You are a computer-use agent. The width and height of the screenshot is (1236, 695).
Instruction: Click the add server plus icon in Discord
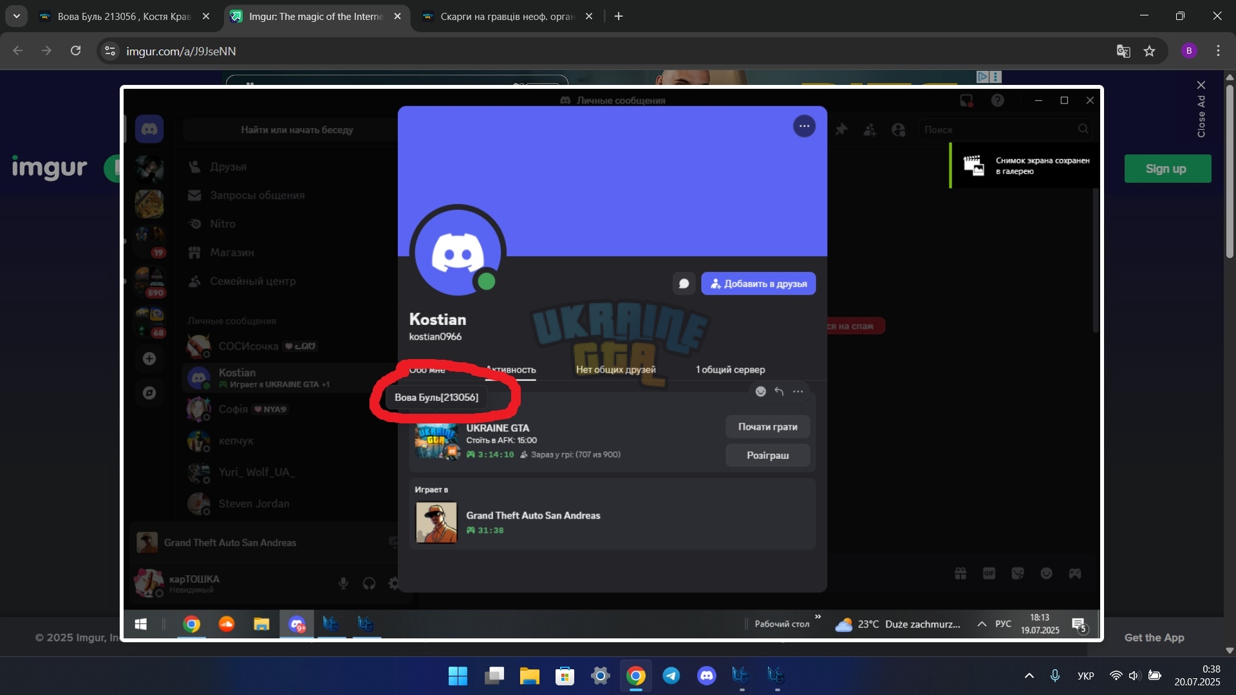tap(149, 358)
